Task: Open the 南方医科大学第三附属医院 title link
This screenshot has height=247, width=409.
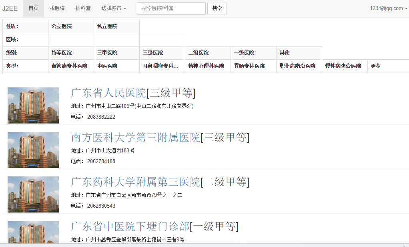Action: click(135, 138)
